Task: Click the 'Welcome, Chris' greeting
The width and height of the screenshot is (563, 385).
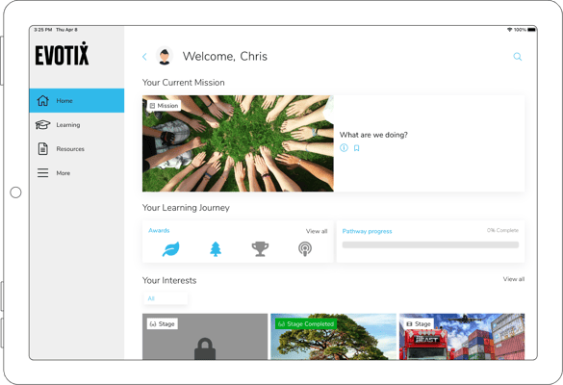Action: [x=225, y=57]
